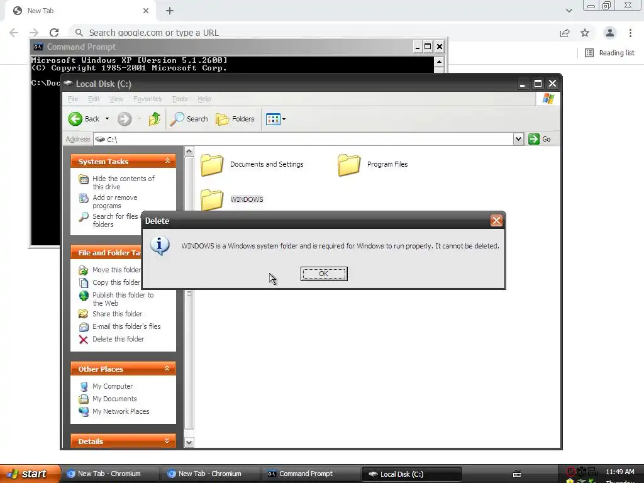Select the Documents and Settings folder

252,164
